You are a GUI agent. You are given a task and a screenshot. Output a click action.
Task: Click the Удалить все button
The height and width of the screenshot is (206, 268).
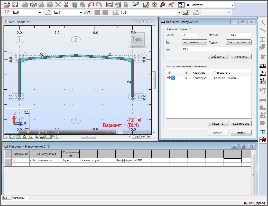(x=241, y=123)
